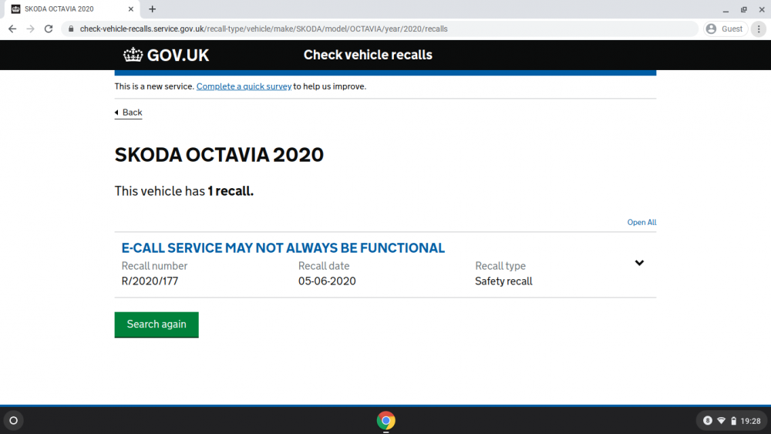Click the browser forward arrow

click(31, 29)
